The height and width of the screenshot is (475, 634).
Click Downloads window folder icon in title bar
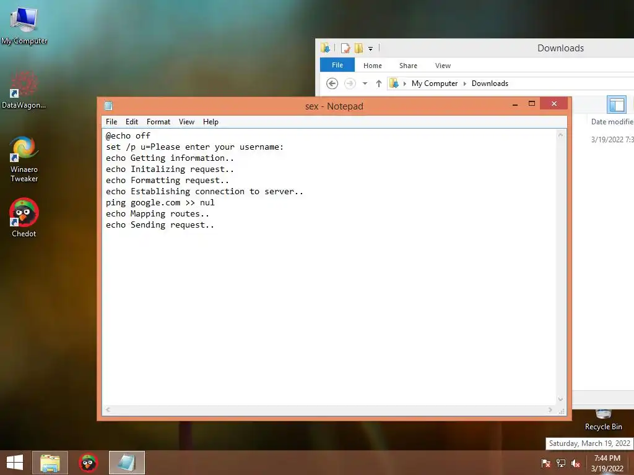tap(326, 48)
